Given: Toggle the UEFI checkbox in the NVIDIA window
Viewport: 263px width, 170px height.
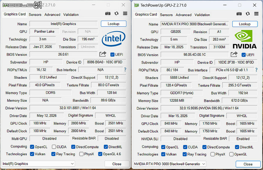Looking at the screenshot, I should (244, 55).
